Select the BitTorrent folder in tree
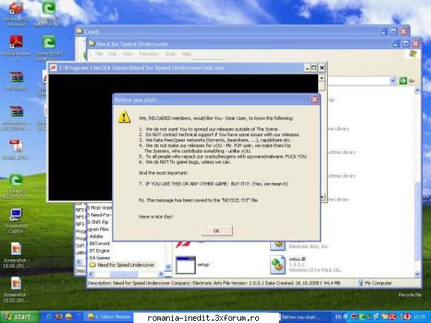431x323 pixels. (99, 244)
